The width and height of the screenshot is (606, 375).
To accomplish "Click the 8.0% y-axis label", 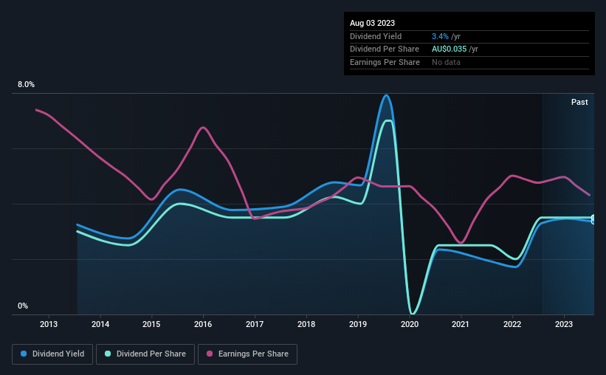I will [x=26, y=85].
